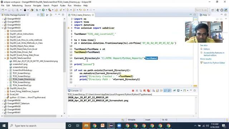Screen dimensions: 229x129
Task: Open the Run menu
Action: tap(70, 6)
